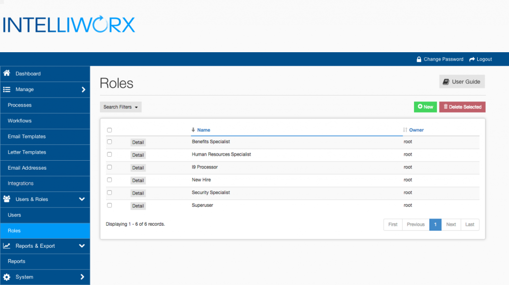509x285 pixels.
Task: Open Workflows in the sidebar
Action: [x=45, y=121]
